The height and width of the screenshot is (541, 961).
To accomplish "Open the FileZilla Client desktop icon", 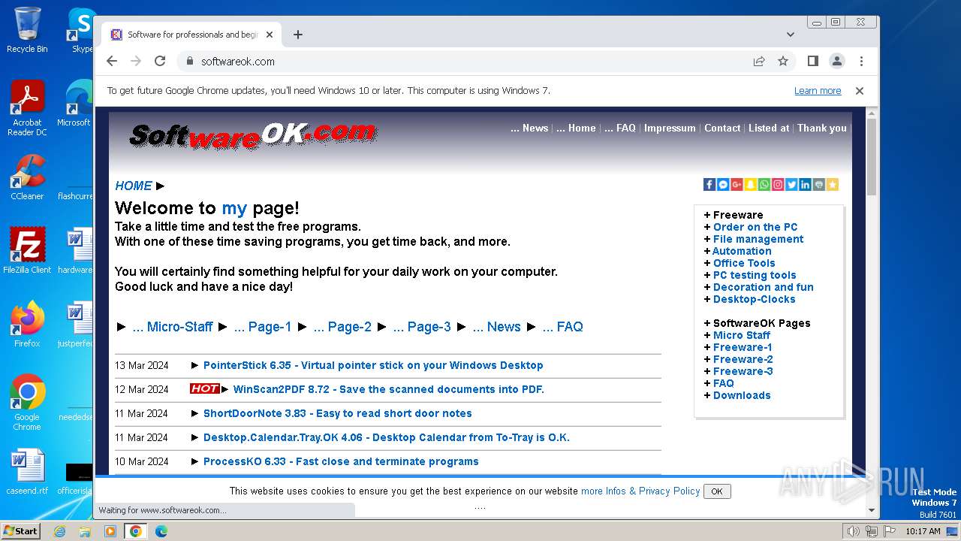I will pyautogui.click(x=27, y=251).
